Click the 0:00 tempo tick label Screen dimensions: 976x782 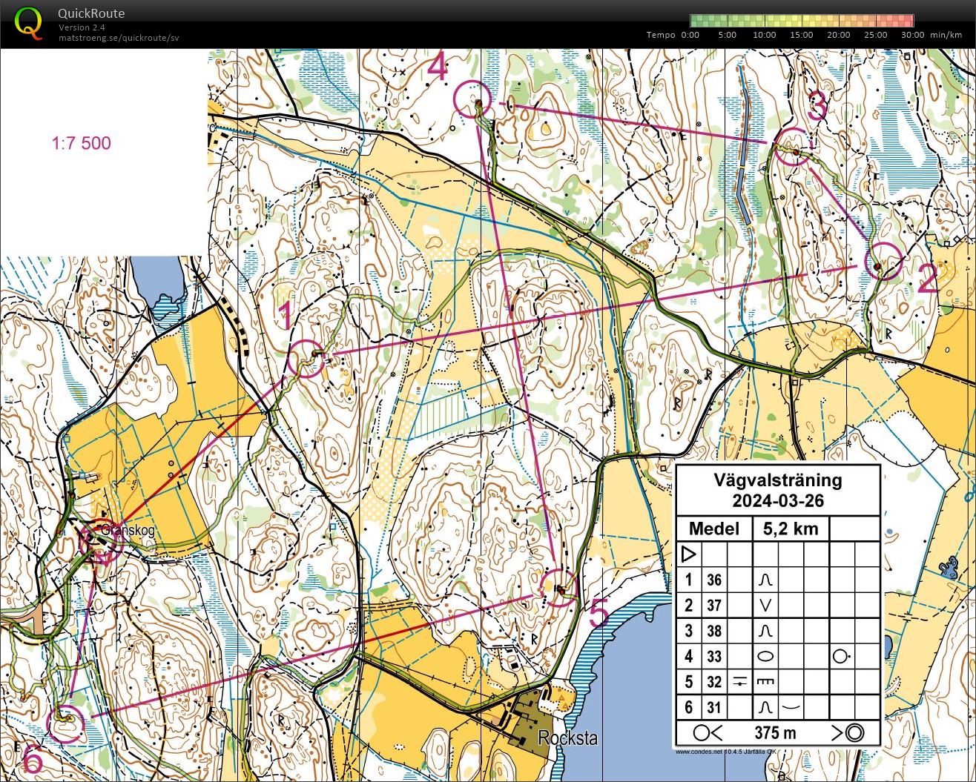(x=690, y=35)
